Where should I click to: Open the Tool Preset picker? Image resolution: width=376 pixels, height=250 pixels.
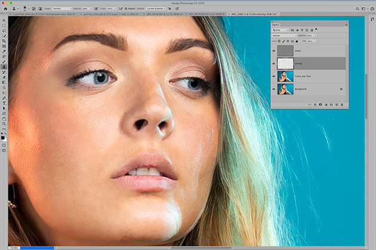[15, 8]
